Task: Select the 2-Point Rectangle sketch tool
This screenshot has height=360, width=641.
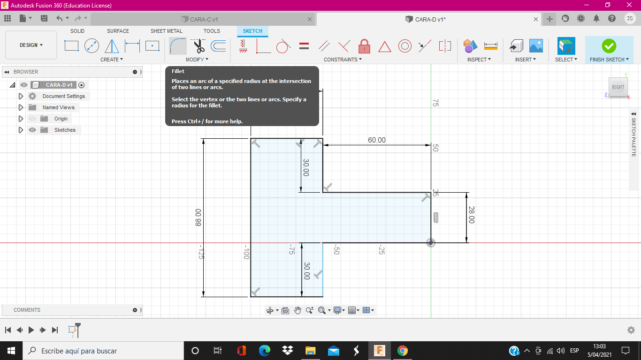Action: [71, 46]
